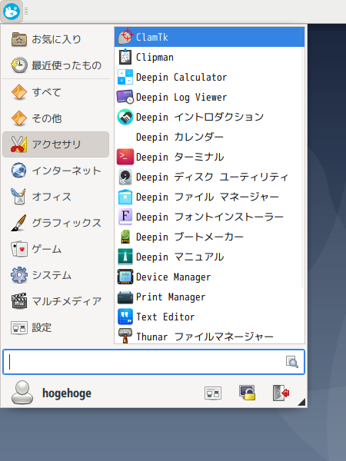Open settings icon beside lock button
This screenshot has width=346, height=461.
point(213,393)
